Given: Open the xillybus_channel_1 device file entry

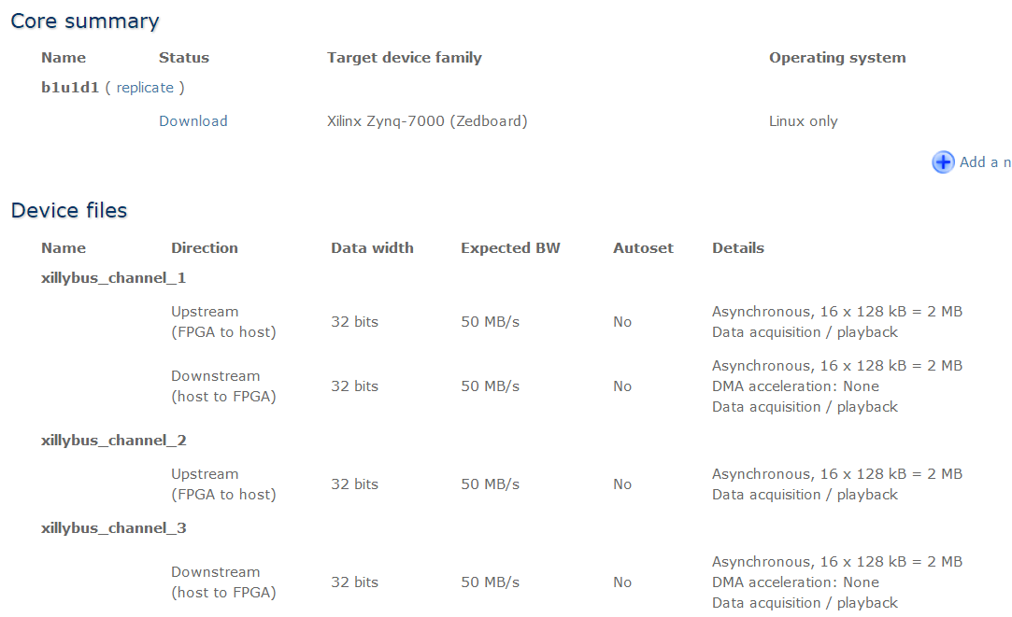Looking at the screenshot, I should (x=114, y=278).
